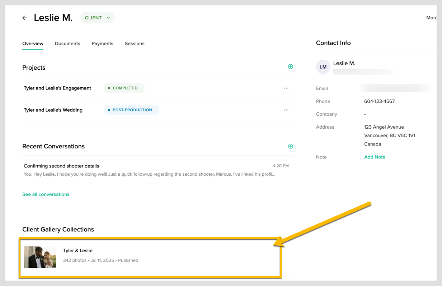Viewport: 442px width, 286px height.
Task: Open the COMPLETED status badge dropdown
Action: 124,88
